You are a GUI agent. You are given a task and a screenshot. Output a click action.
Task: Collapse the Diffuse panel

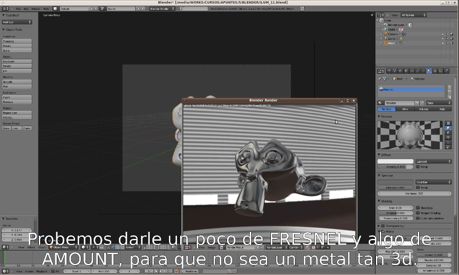tap(379, 155)
